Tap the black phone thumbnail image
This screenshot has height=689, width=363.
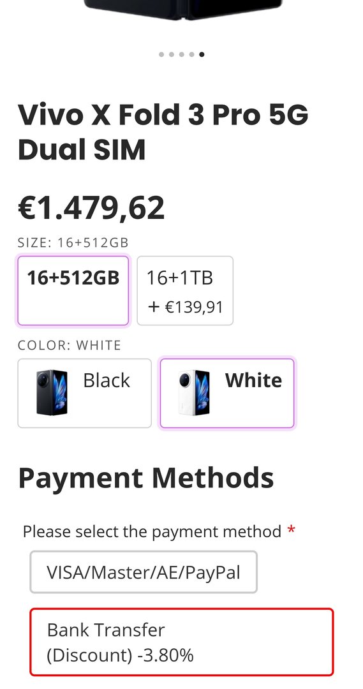pyautogui.click(x=52, y=392)
